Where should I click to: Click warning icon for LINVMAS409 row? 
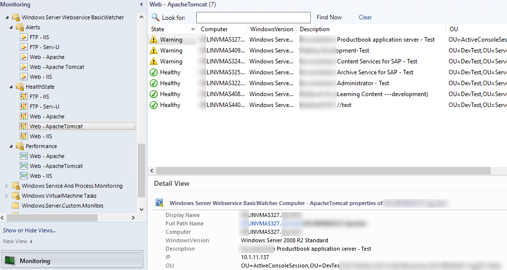[154, 51]
